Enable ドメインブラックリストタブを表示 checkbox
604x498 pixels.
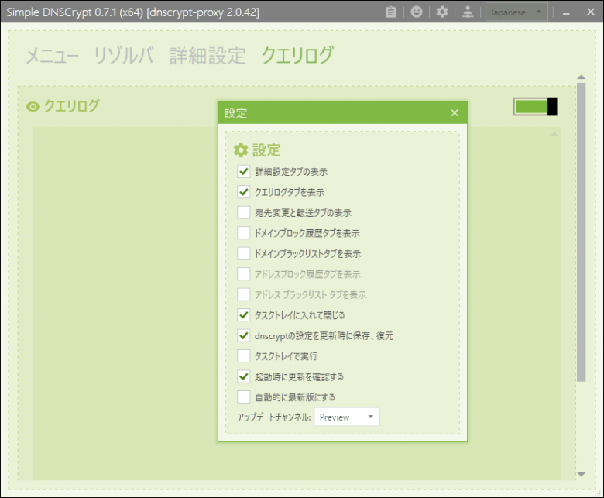[243, 253]
